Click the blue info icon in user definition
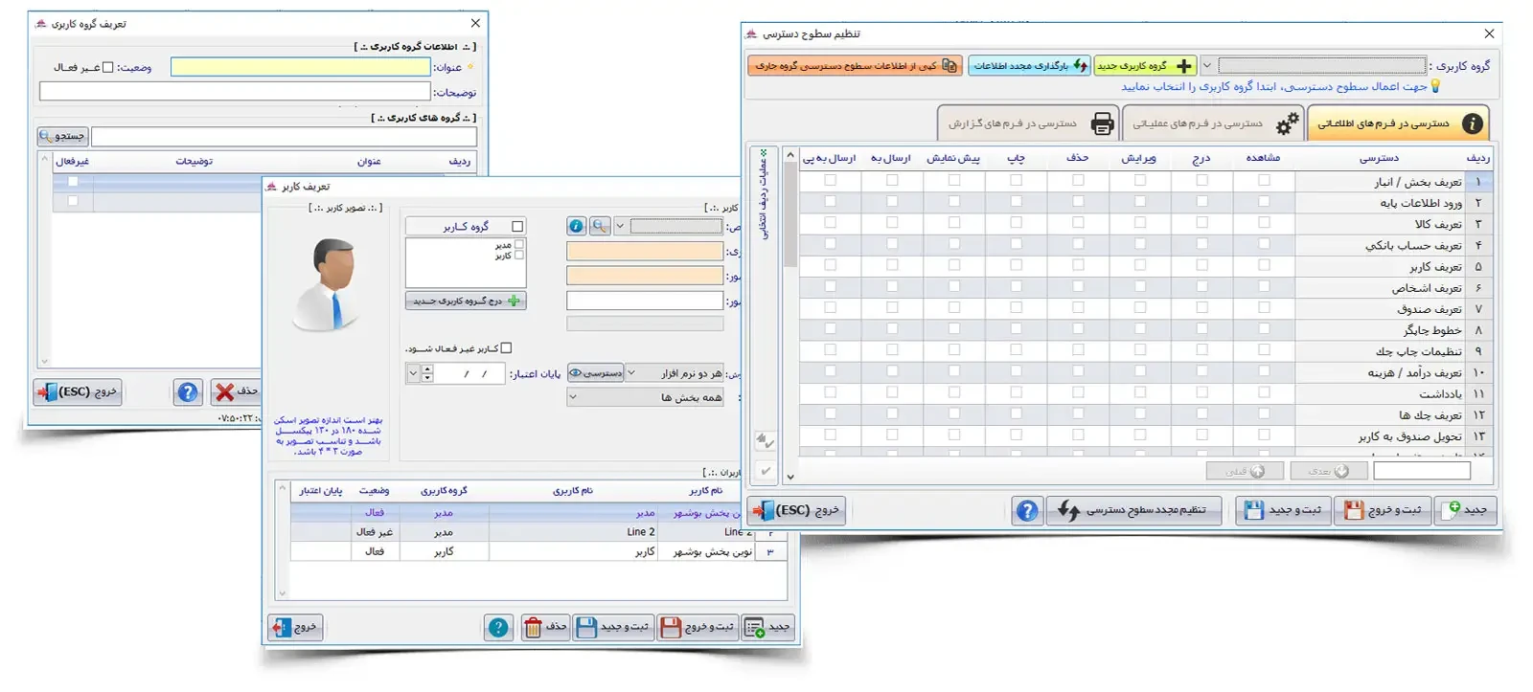The height and width of the screenshot is (692, 1533). click(576, 227)
